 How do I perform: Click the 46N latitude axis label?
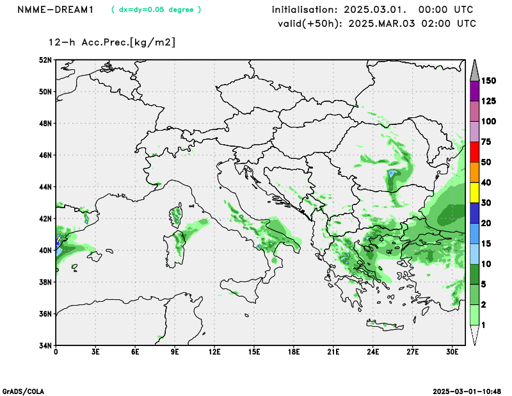(x=45, y=155)
